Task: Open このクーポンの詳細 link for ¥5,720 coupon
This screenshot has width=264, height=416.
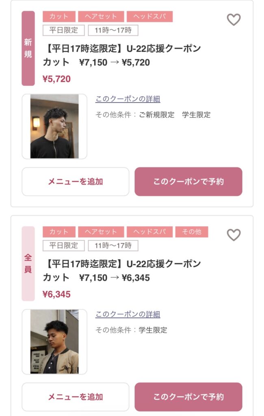Action: (x=128, y=99)
